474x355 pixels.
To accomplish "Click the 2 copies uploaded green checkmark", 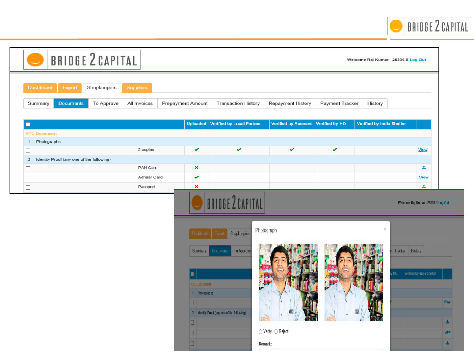I will point(197,150).
